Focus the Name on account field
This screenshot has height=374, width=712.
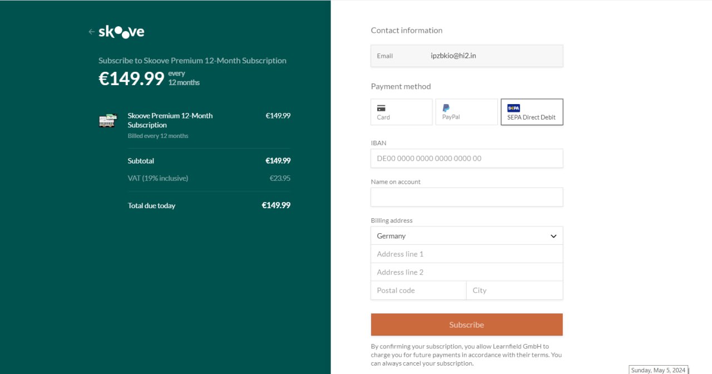pos(466,197)
